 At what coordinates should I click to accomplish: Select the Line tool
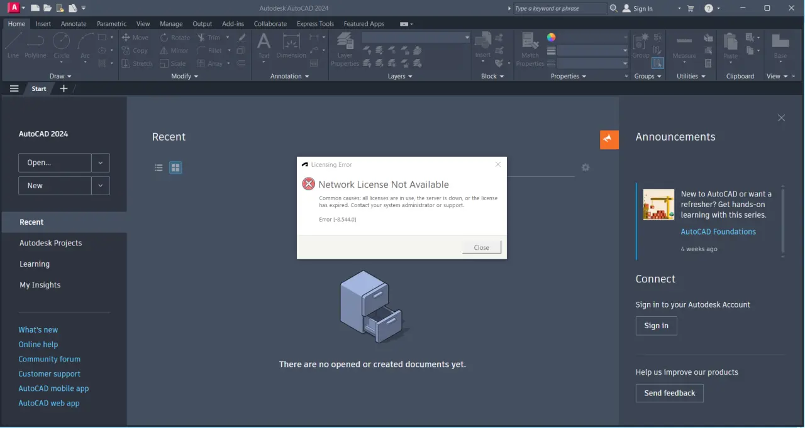13,45
